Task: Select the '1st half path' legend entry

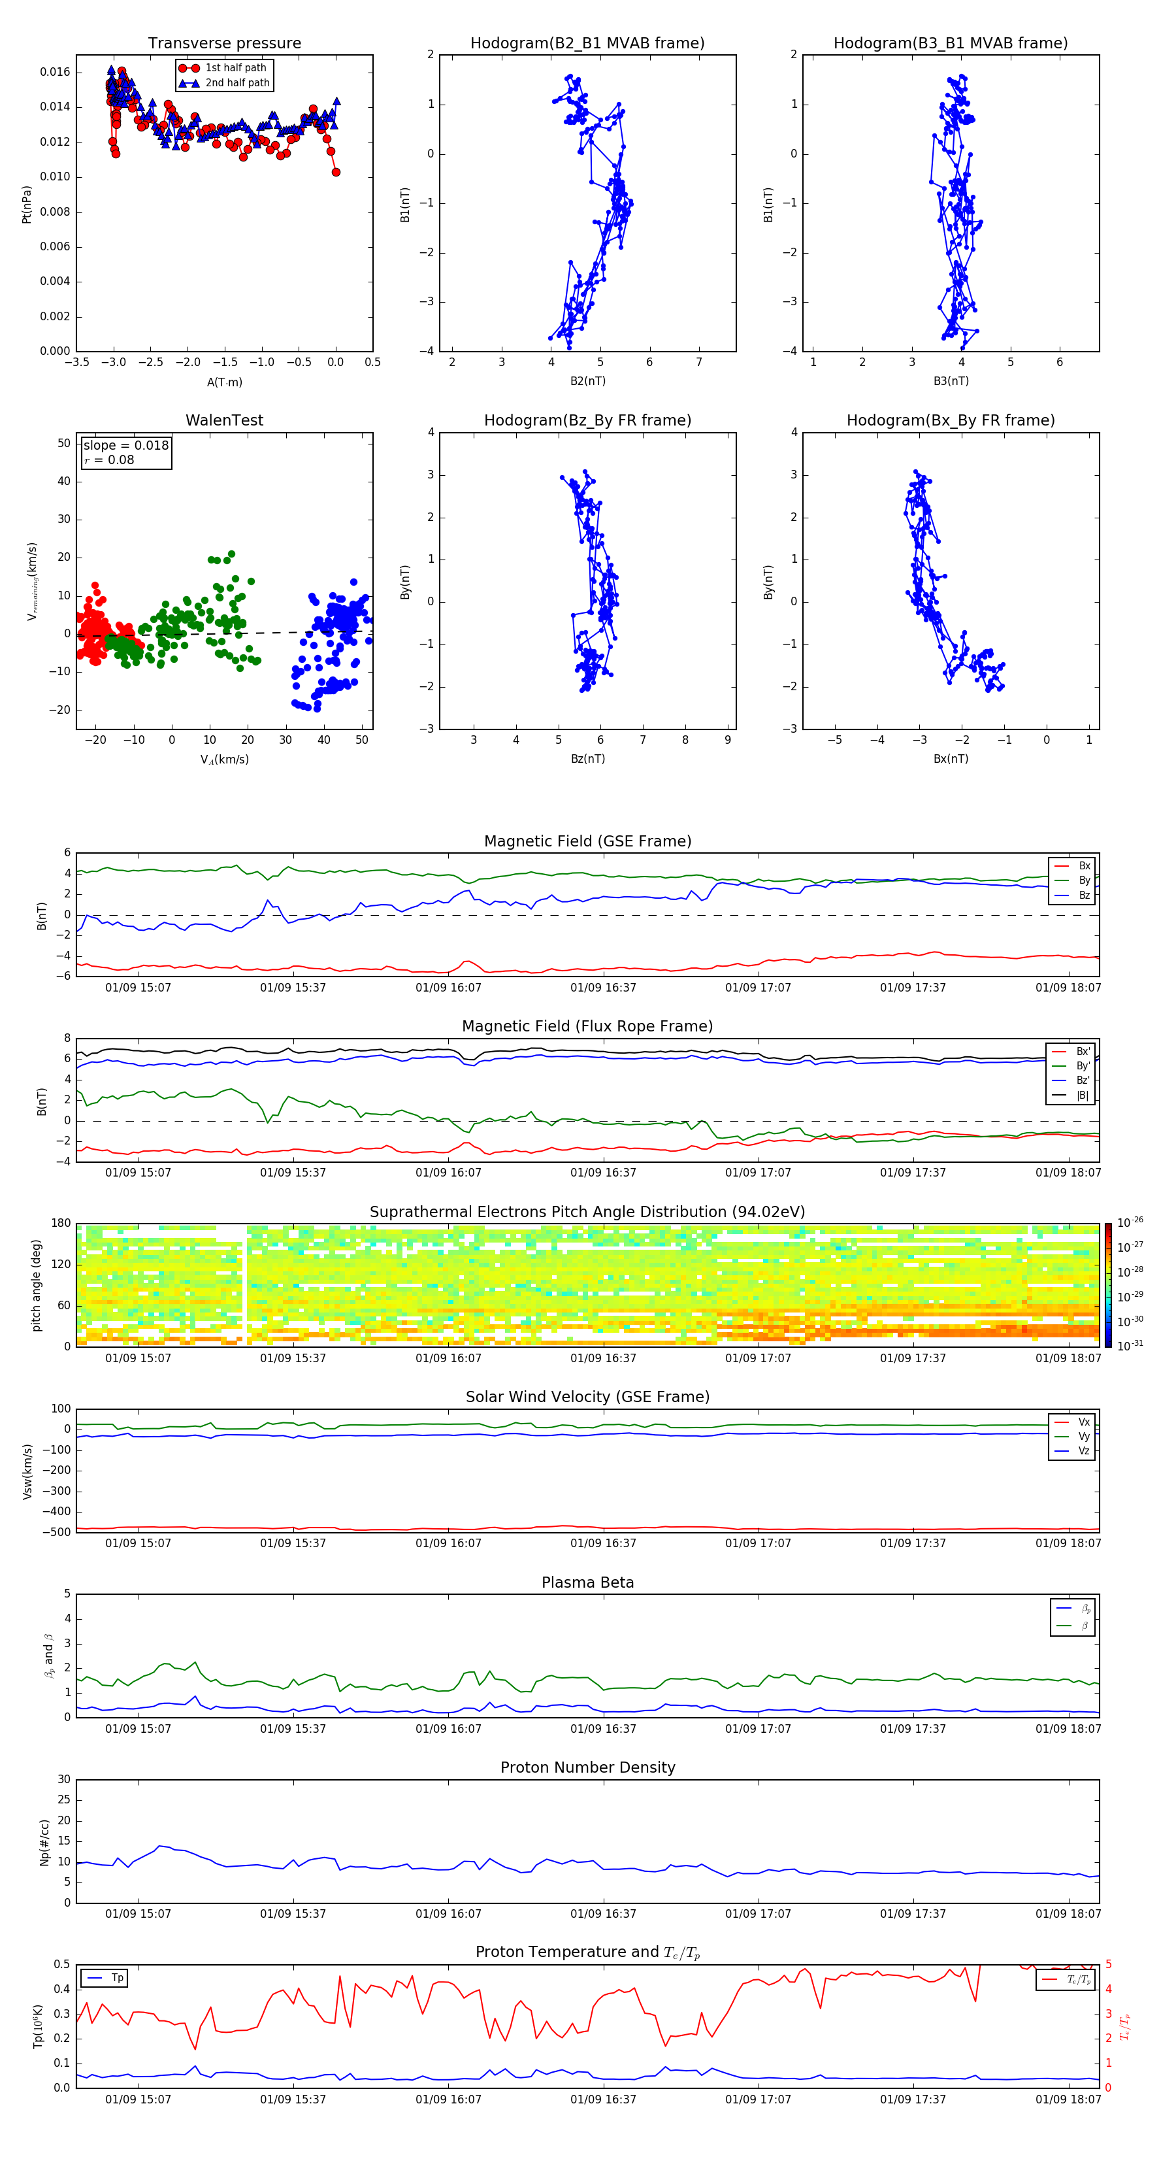Action: coord(223,68)
